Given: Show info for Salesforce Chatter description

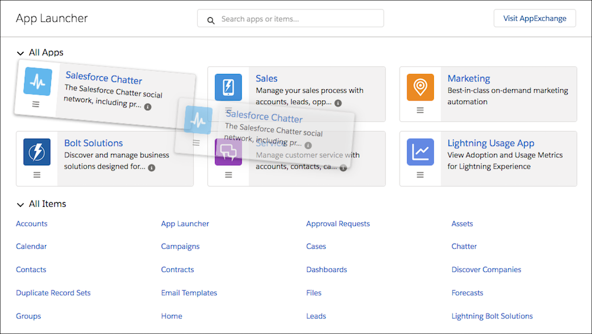Looking at the screenshot, I should pyautogui.click(x=148, y=107).
